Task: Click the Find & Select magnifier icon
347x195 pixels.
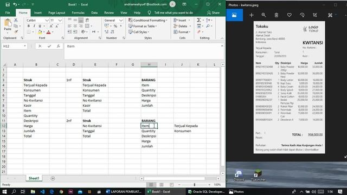Action: coord(208,26)
